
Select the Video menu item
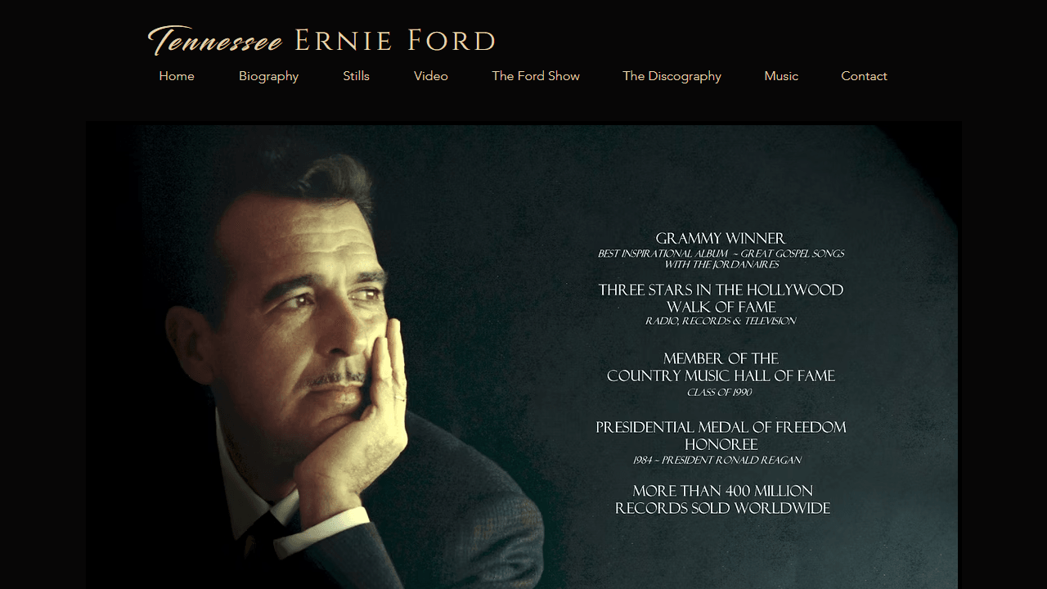point(431,76)
